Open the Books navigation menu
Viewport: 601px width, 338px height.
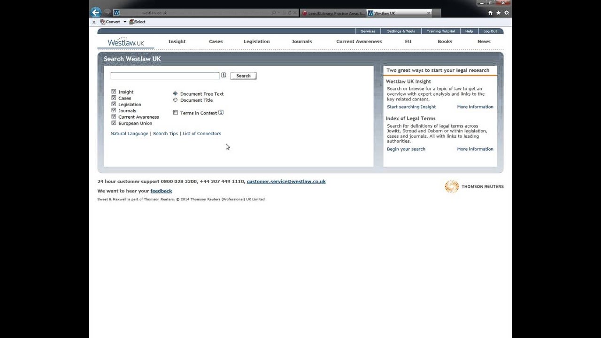click(x=445, y=41)
